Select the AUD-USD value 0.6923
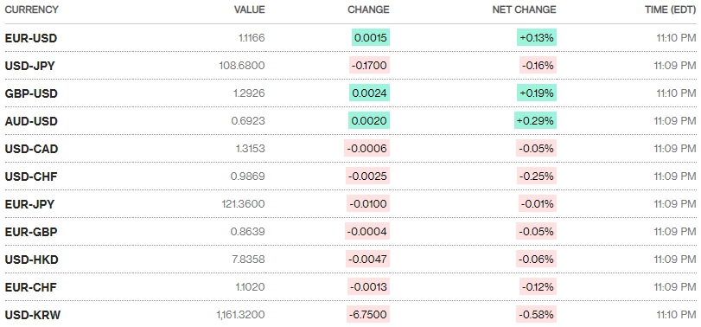The height and width of the screenshot is (327, 701). pyautogui.click(x=248, y=121)
